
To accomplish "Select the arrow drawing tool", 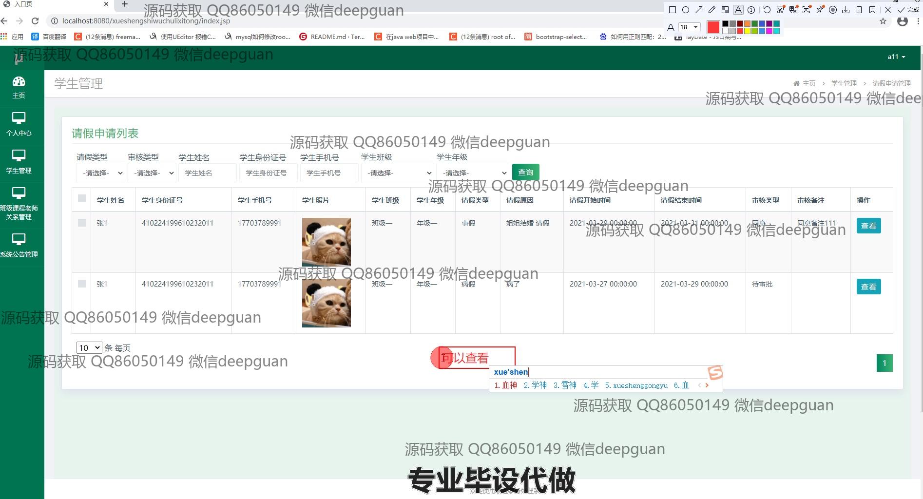I will point(699,10).
